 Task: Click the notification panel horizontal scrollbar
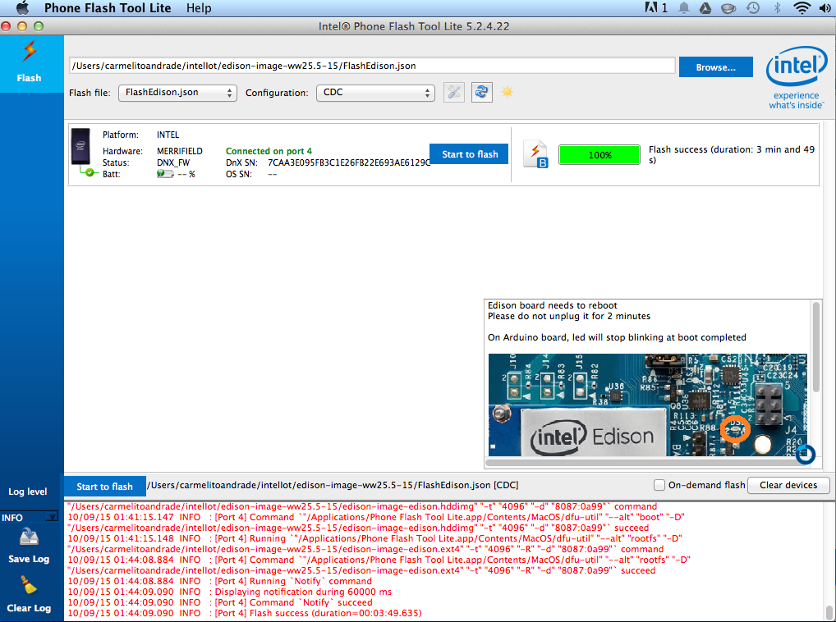(645, 463)
